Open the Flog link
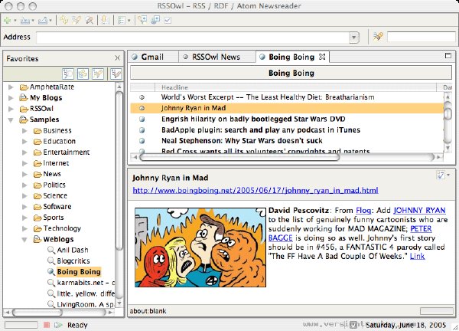Viewport: 459px width, 331px height. (x=363, y=210)
